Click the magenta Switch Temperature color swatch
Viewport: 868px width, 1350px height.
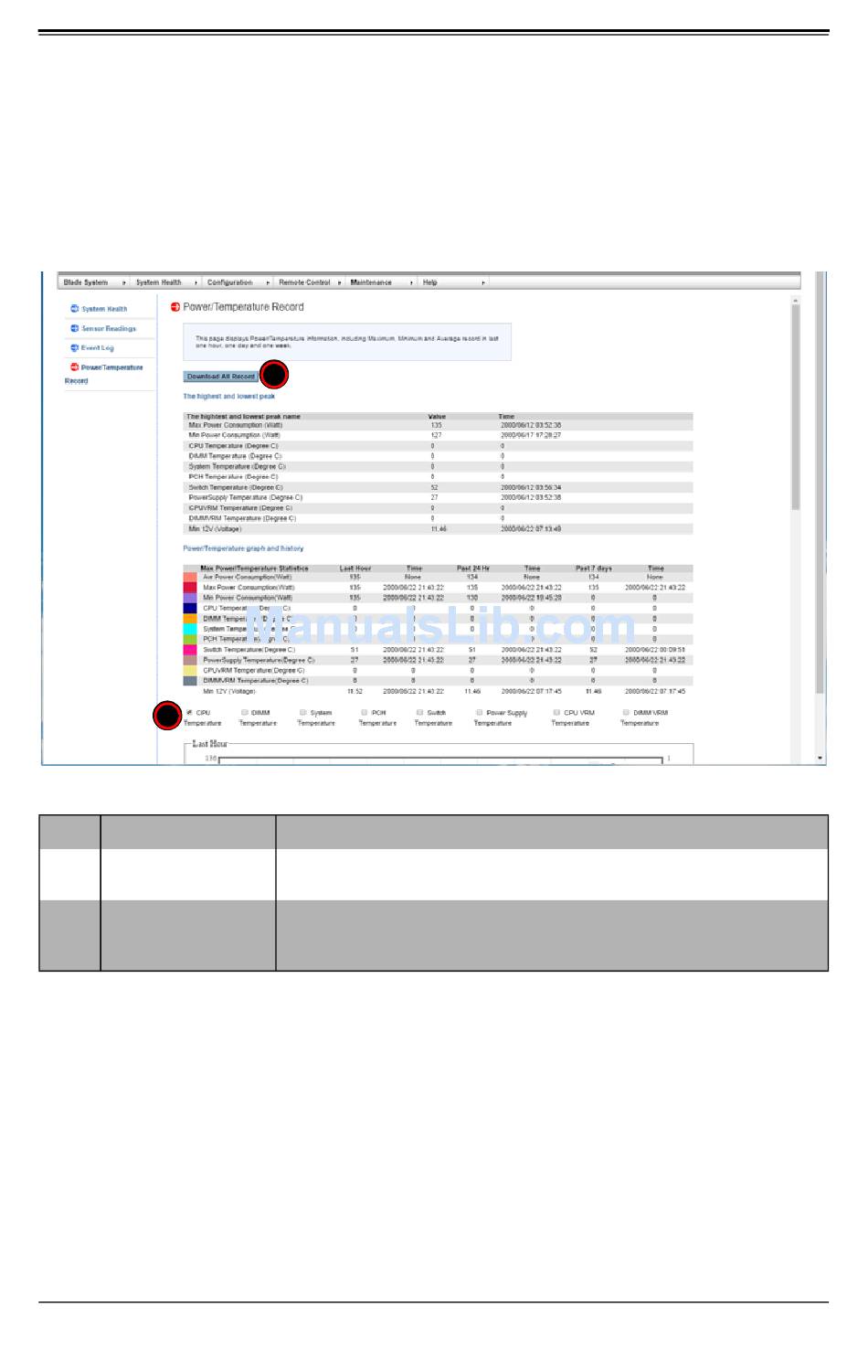(x=190, y=650)
